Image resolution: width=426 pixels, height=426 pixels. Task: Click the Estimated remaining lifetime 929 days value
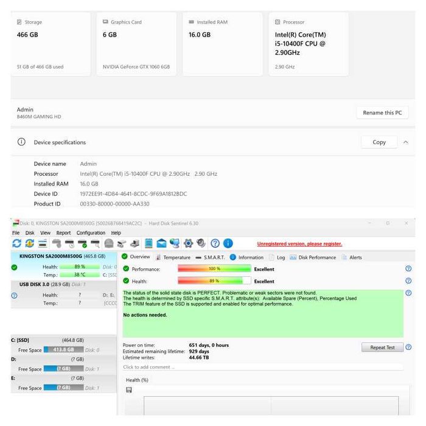pos(199,351)
